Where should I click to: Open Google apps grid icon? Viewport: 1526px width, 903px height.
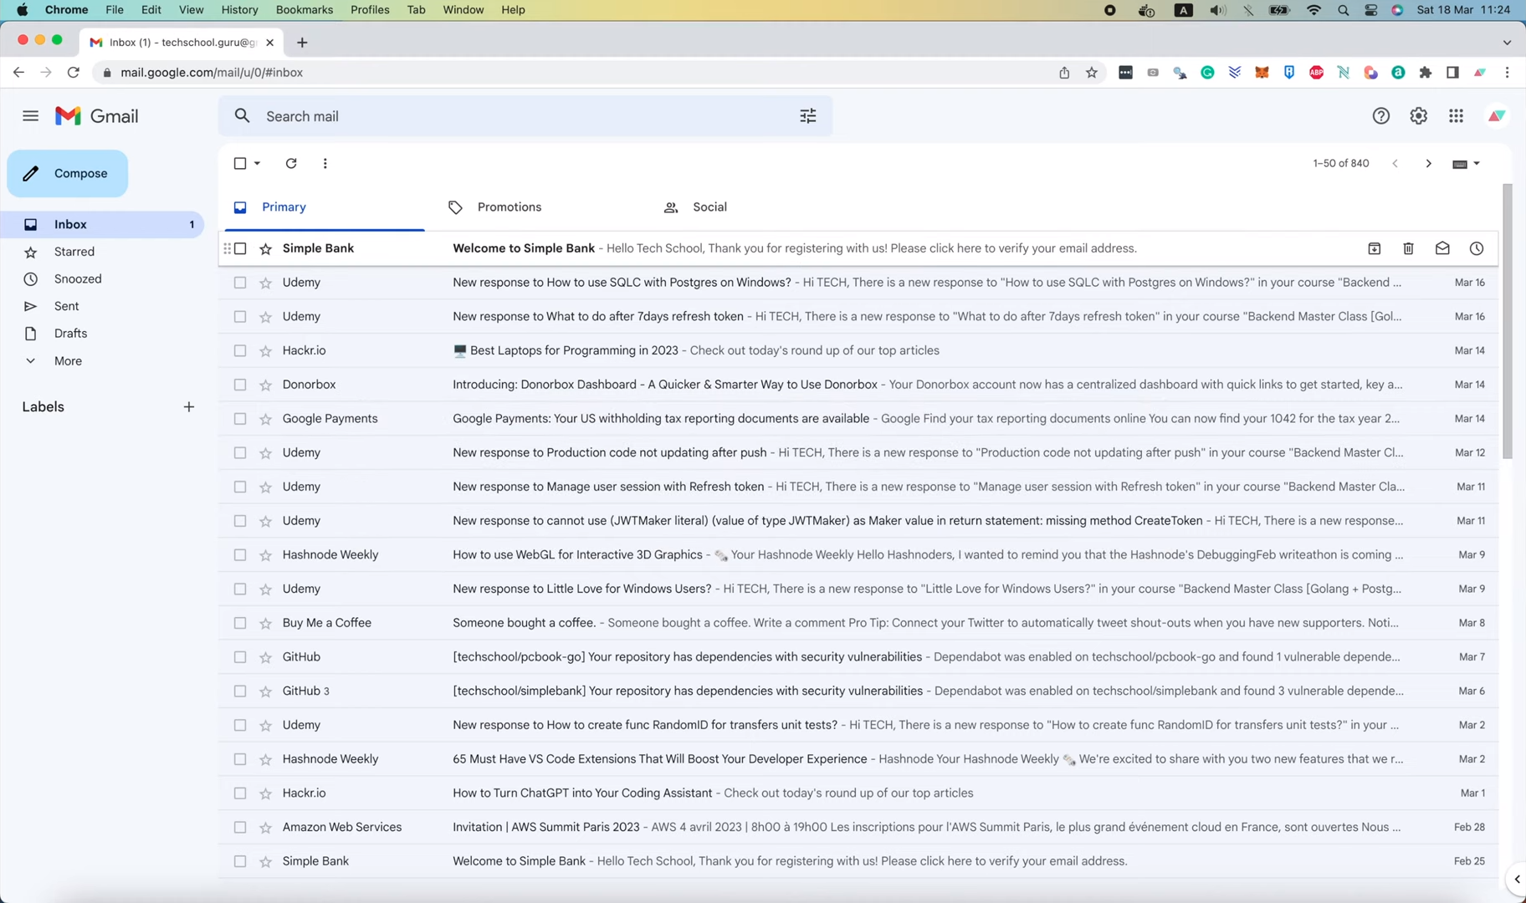(x=1456, y=116)
